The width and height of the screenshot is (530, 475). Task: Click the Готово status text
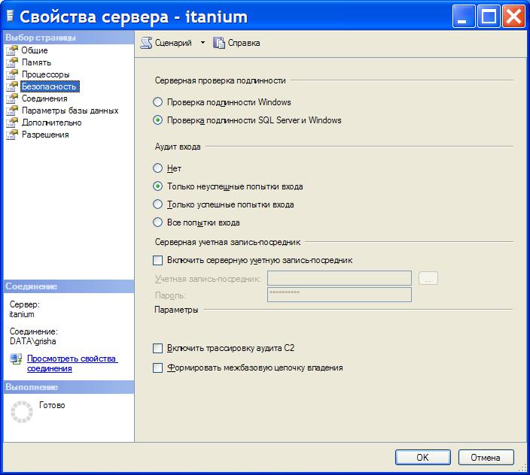point(52,405)
